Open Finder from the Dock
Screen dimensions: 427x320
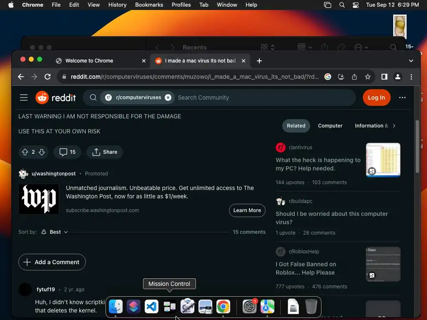[x=116, y=306]
